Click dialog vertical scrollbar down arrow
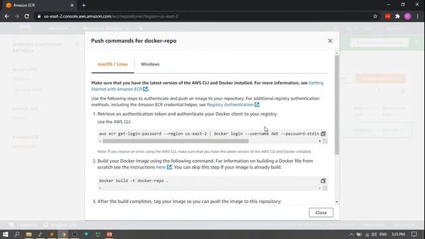 (x=337, y=202)
